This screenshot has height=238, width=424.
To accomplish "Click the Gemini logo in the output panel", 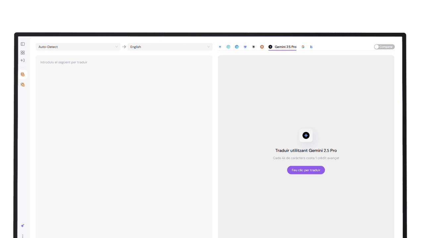I will point(306,136).
